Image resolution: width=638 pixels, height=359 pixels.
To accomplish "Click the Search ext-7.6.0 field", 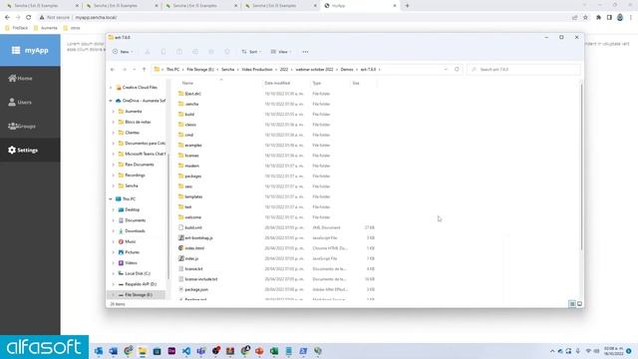I will pyautogui.click(x=523, y=70).
